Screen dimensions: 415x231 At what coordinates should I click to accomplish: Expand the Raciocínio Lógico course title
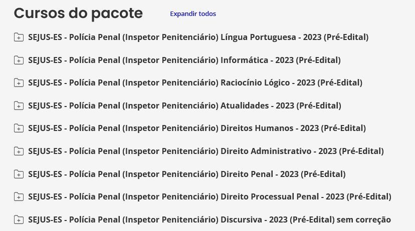(x=195, y=82)
